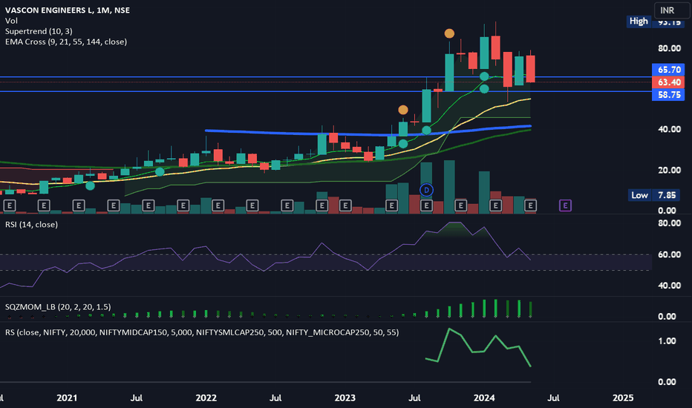The image size is (692, 408).
Task: Click the 63.40 red last-price label
Action: pos(668,82)
